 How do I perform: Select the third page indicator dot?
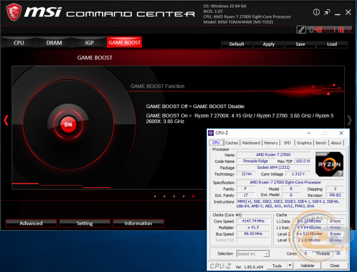tap(174, 196)
